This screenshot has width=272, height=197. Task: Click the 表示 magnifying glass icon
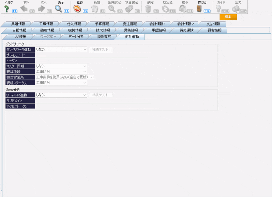point(59,9)
